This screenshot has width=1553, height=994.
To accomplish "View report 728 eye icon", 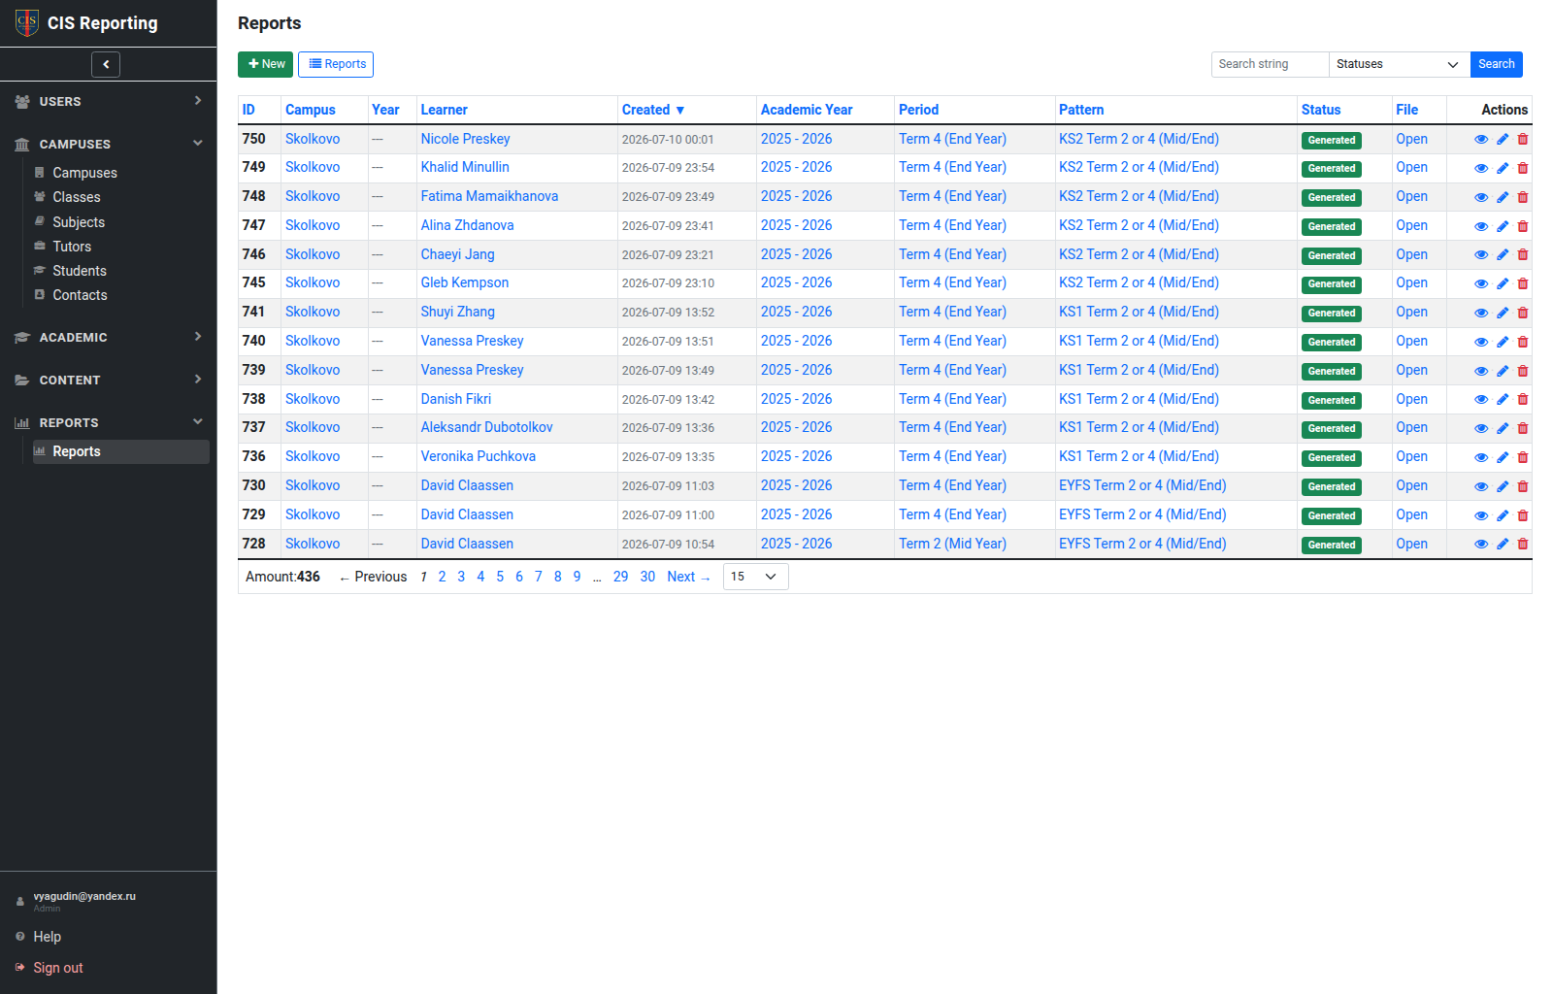I will [1481, 545].
